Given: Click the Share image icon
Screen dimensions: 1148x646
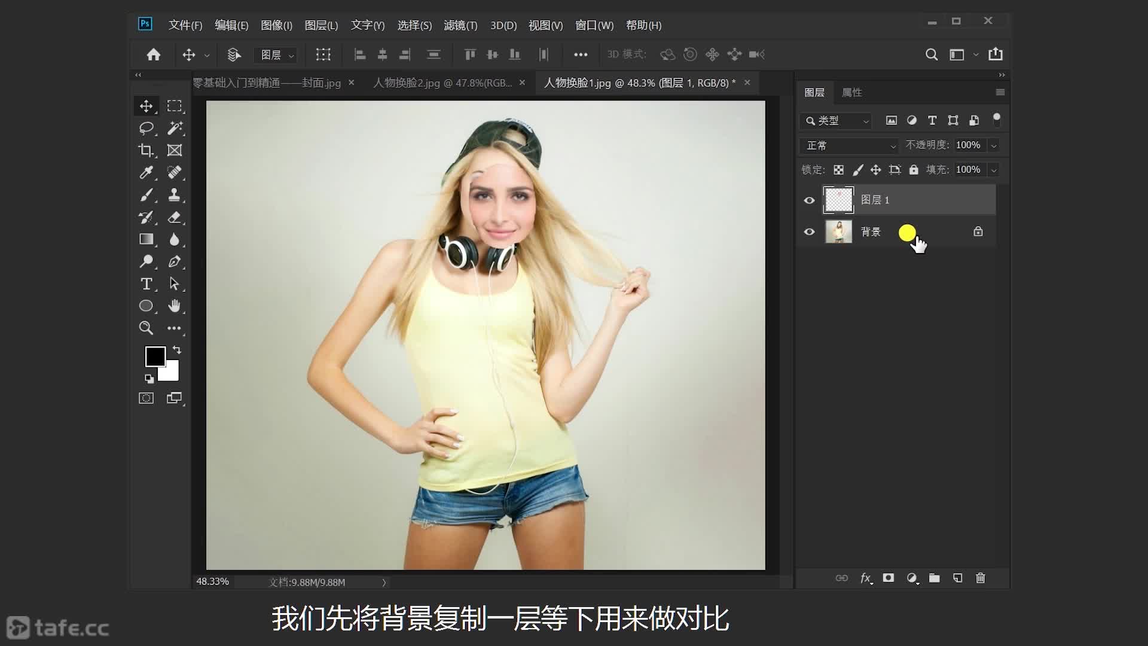Looking at the screenshot, I should click(996, 54).
